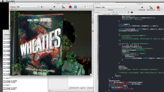Click red Tasks stop icon in left window

click(70, 7)
